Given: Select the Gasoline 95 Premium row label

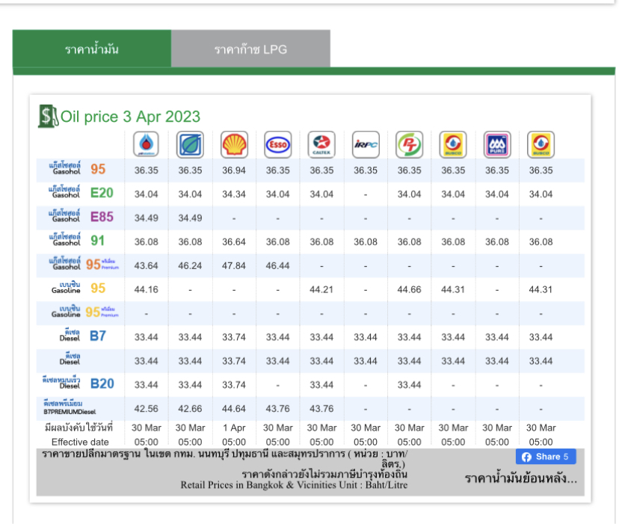Looking at the screenshot, I should pos(85,312).
